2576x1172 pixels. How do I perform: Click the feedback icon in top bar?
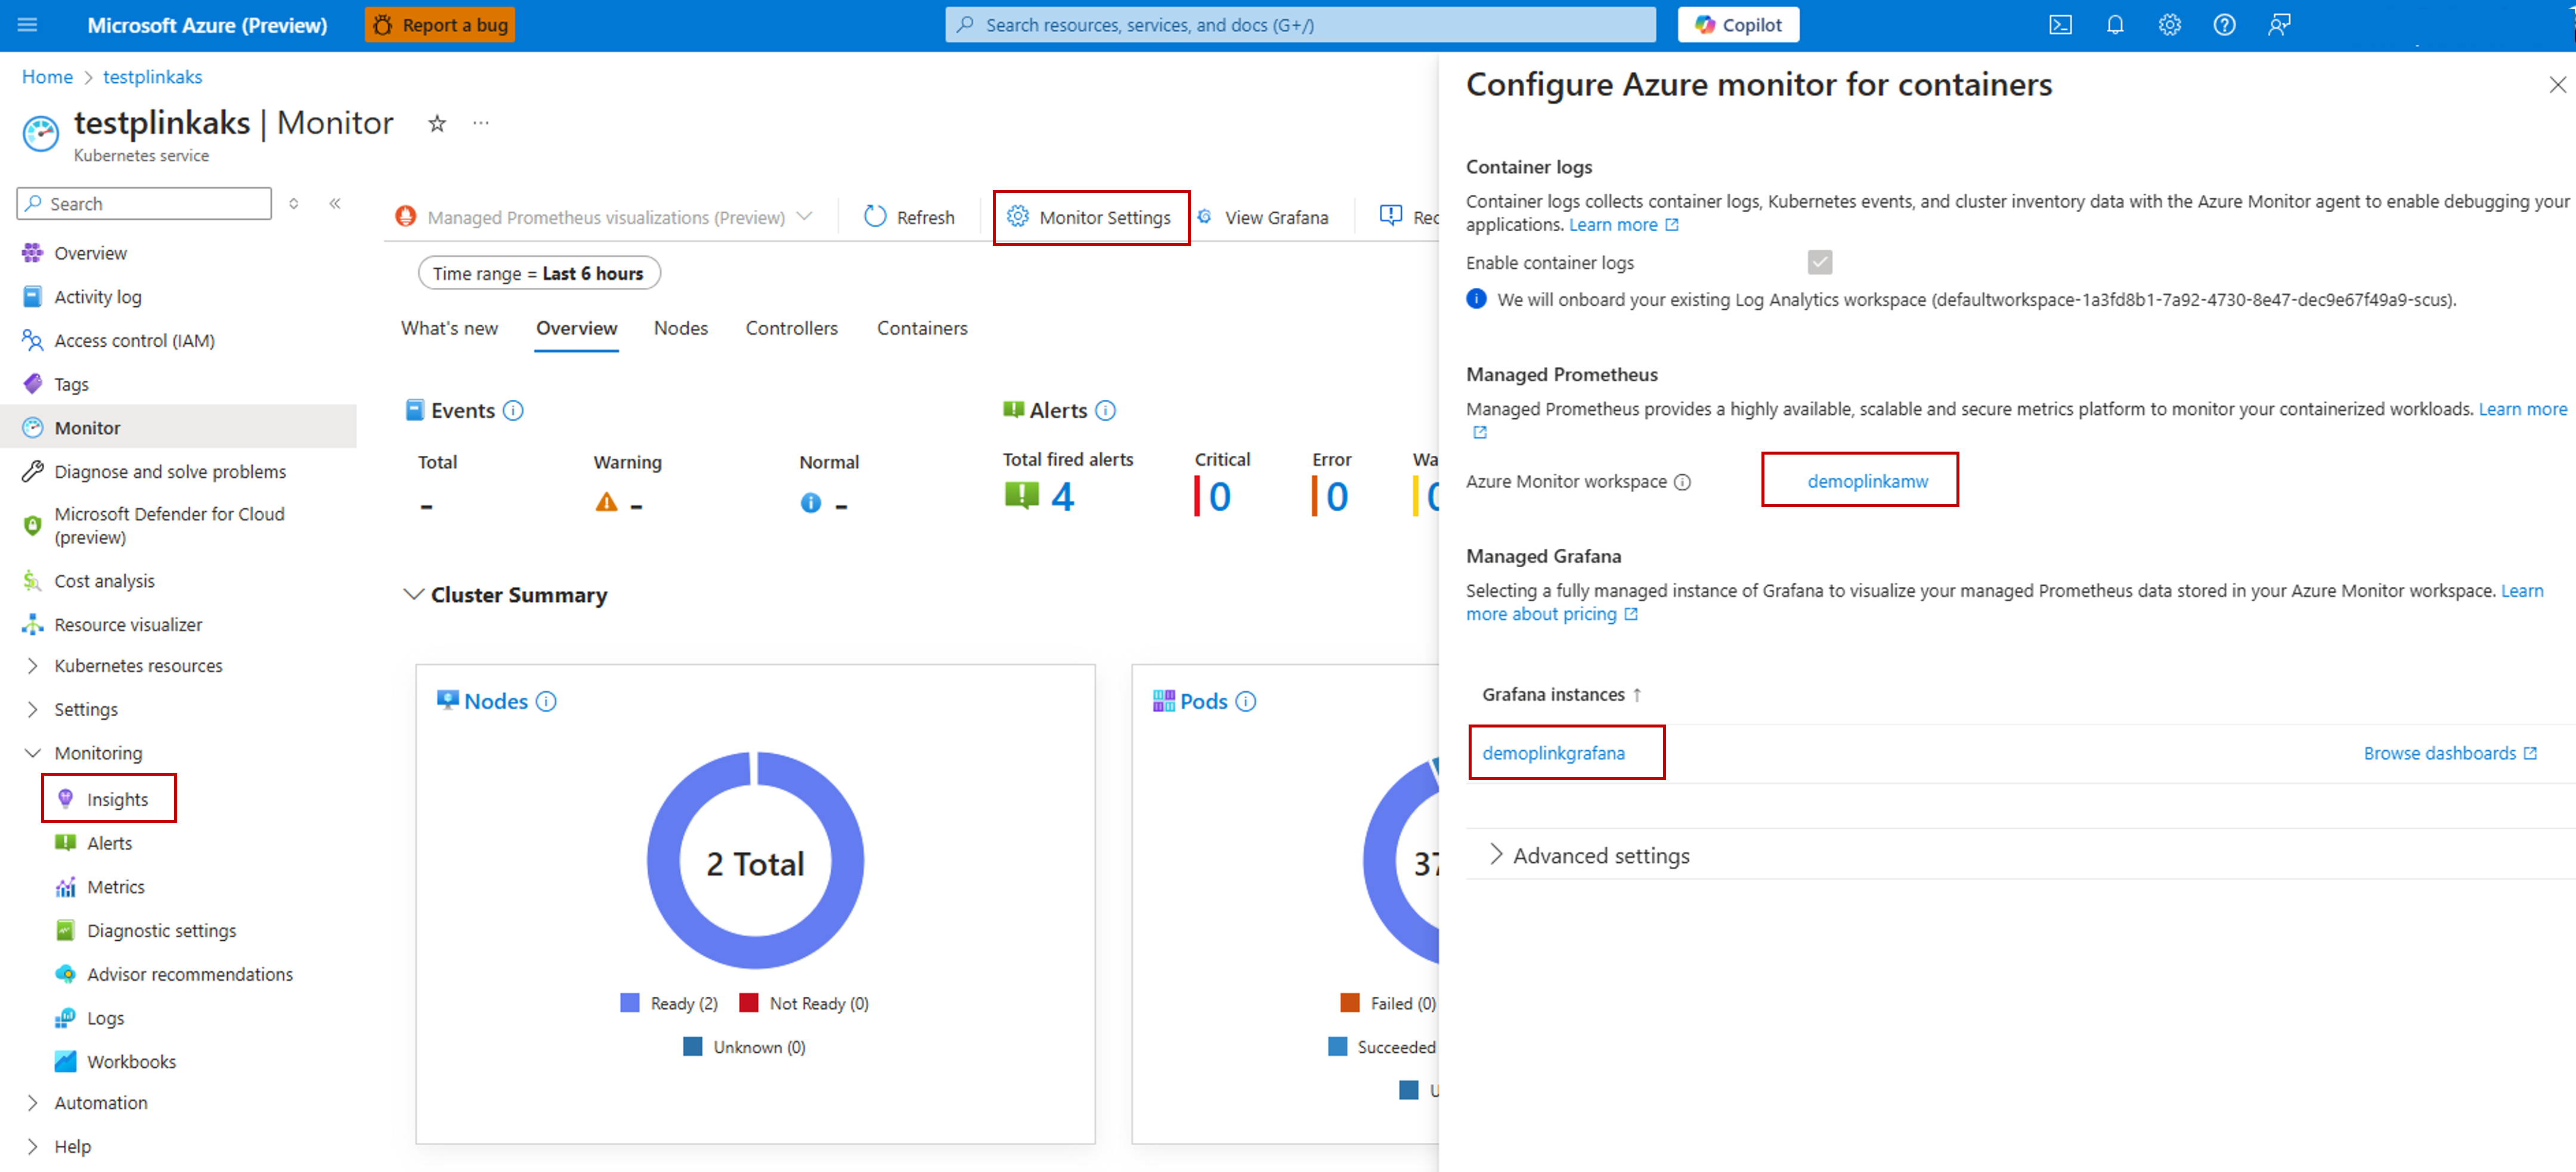(x=2279, y=25)
